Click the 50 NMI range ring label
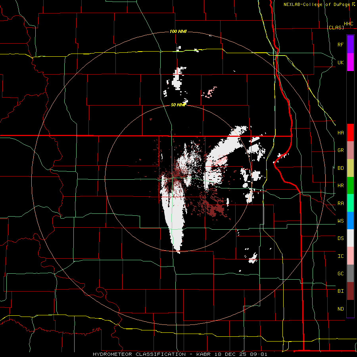Viewport: 357px width, 357px height. click(178, 105)
